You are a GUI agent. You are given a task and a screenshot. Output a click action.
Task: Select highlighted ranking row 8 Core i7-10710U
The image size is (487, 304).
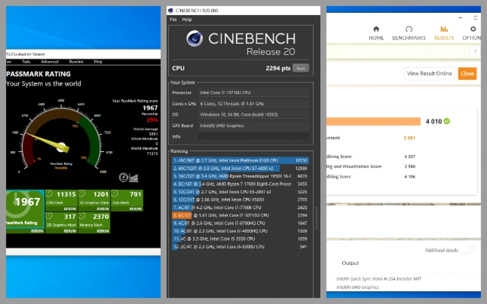240,215
